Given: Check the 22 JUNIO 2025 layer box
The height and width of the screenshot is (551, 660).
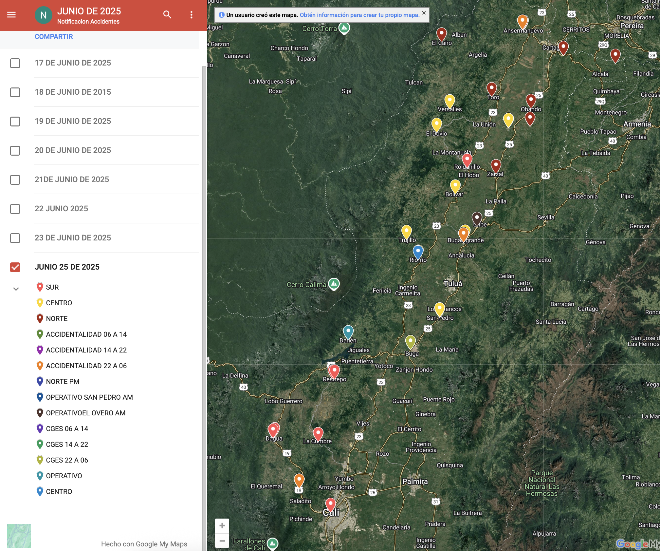Looking at the screenshot, I should click(15, 209).
